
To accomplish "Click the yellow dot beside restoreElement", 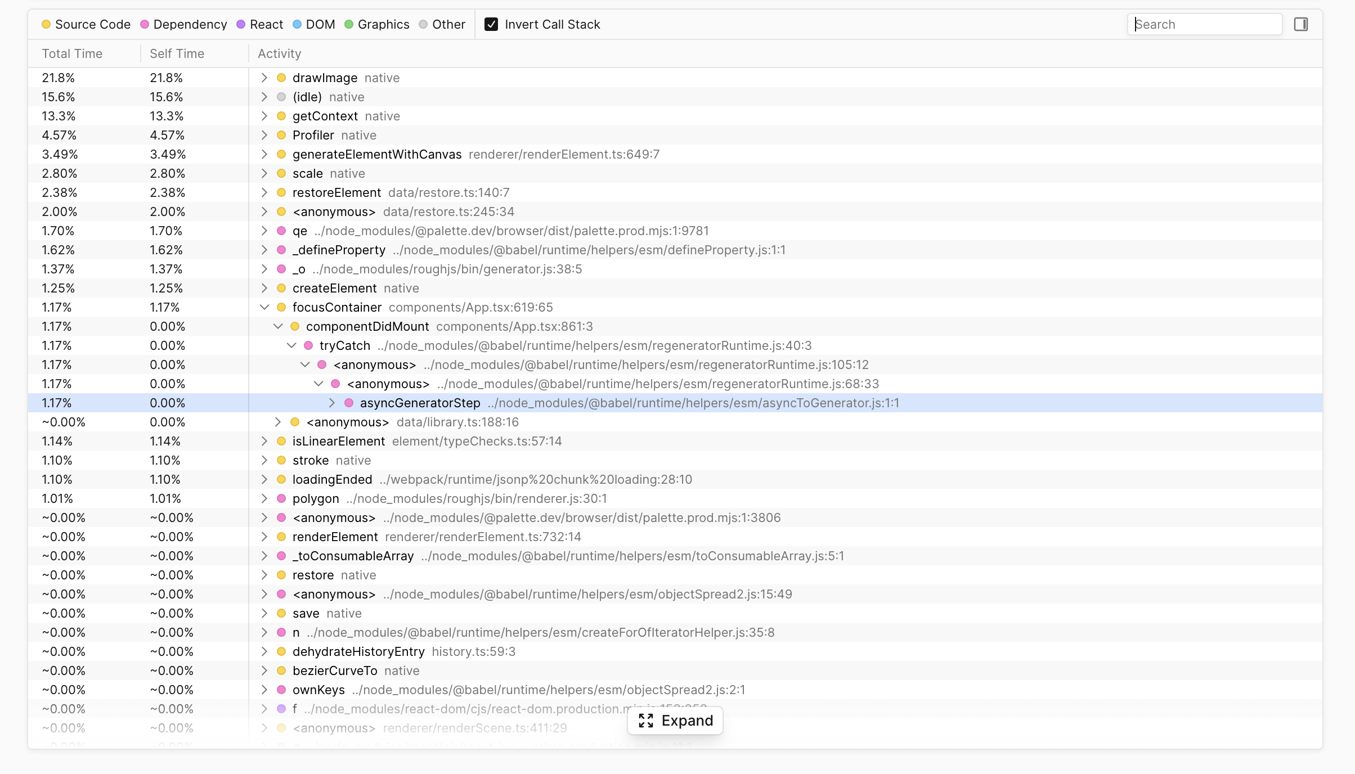I will pyautogui.click(x=281, y=192).
